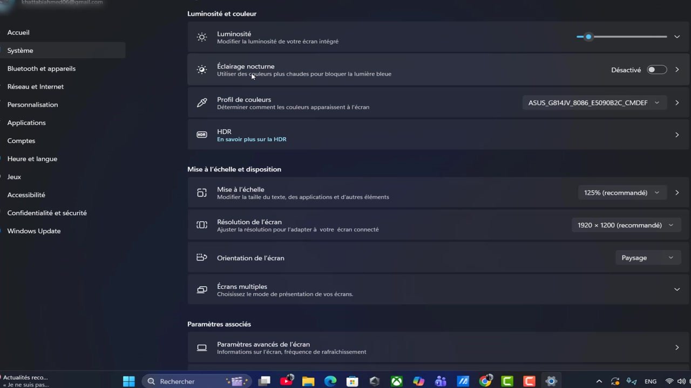The height and width of the screenshot is (388, 691).
Task: Select Système in the sidebar
Action: click(x=63, y=50)
